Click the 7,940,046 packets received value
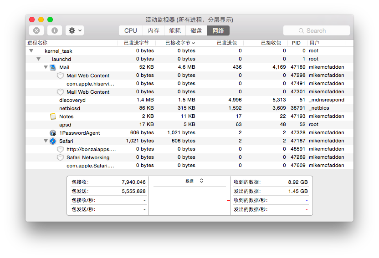379x258 pixels. [133, 182]
